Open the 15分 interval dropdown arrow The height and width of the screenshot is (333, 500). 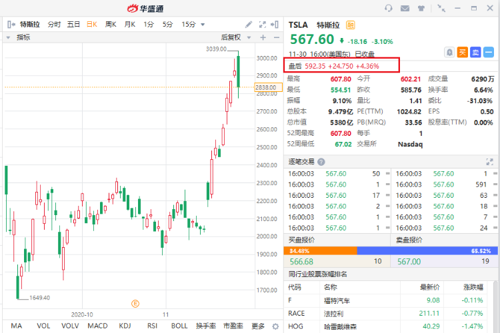coord(203,25)
